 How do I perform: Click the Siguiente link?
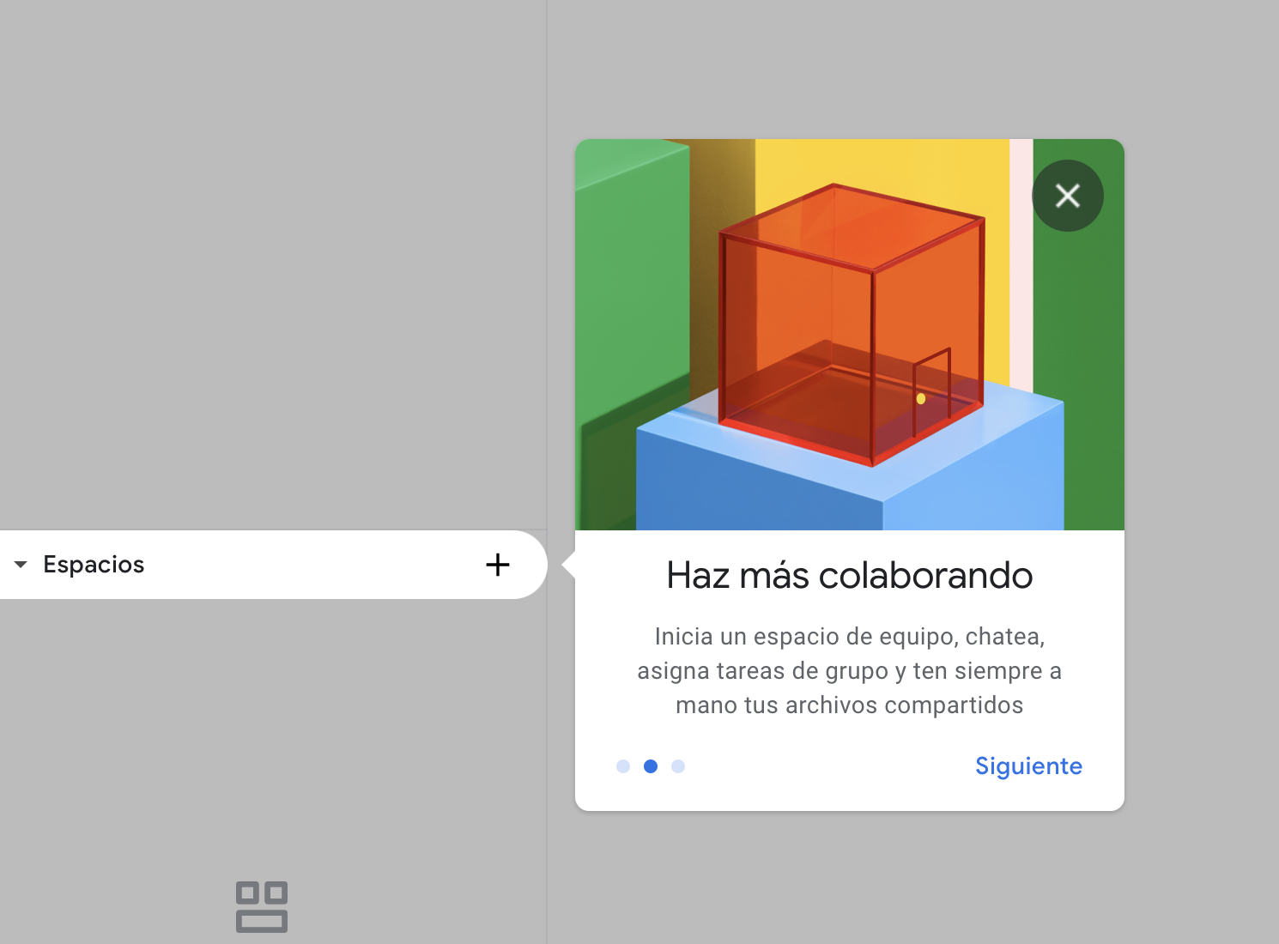coord(1027,765)
